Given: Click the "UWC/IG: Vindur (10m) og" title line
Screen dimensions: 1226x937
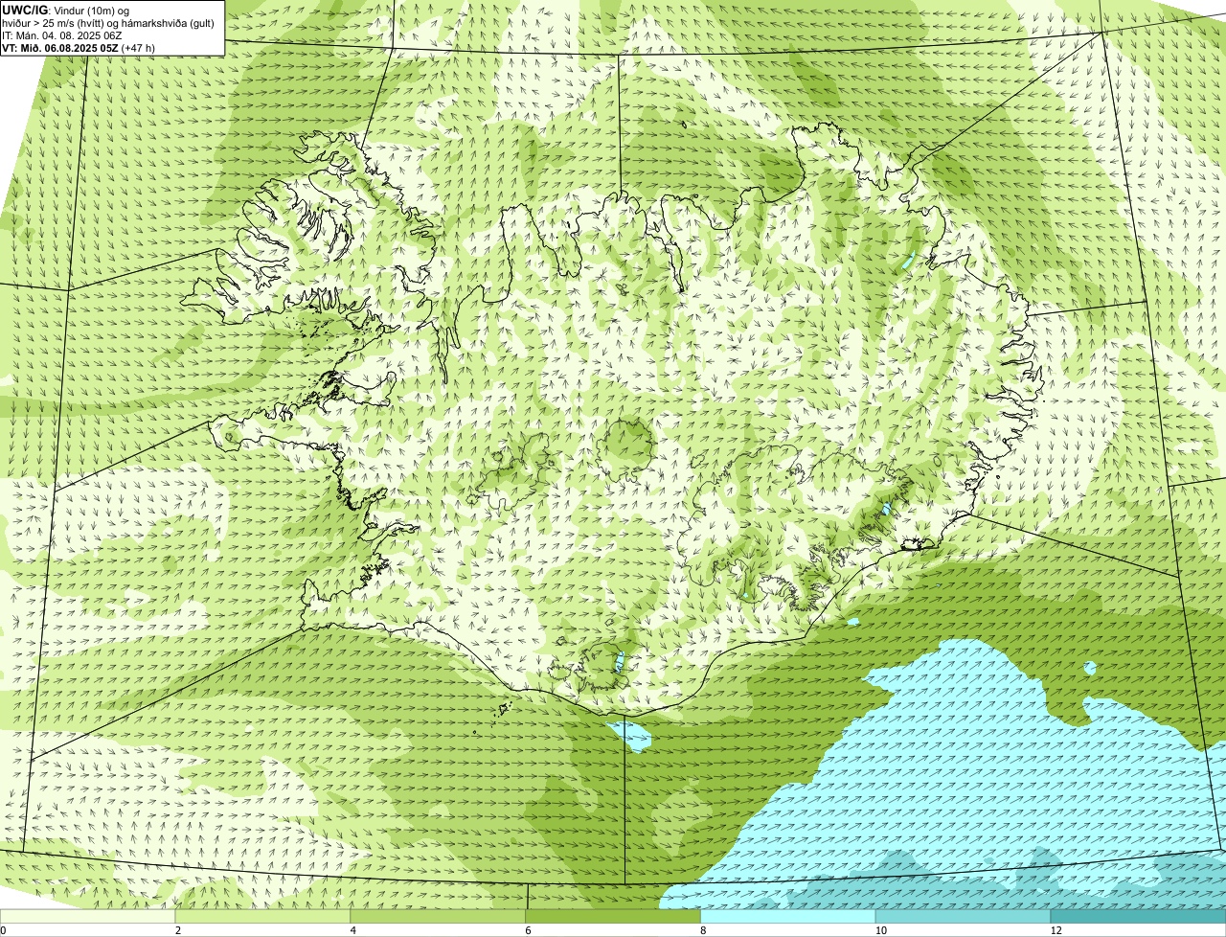Looking at the screenshot, I should [65, 10].
